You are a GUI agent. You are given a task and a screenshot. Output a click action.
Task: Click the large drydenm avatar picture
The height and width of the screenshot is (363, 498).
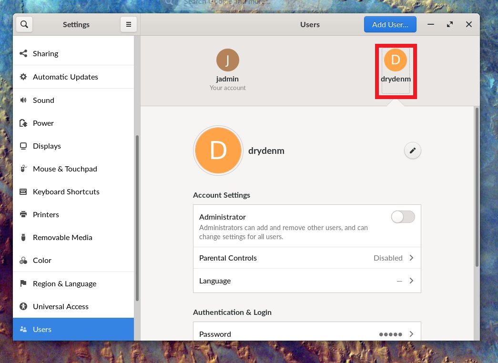tap(218, 151)
